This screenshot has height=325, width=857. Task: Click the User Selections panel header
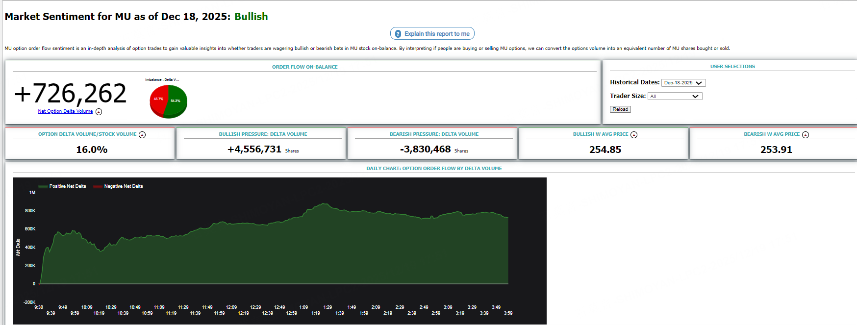[x=732, y=66]
